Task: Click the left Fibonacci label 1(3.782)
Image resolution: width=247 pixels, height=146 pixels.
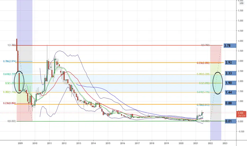Action: pyautogui.click(x=12, y=45)
